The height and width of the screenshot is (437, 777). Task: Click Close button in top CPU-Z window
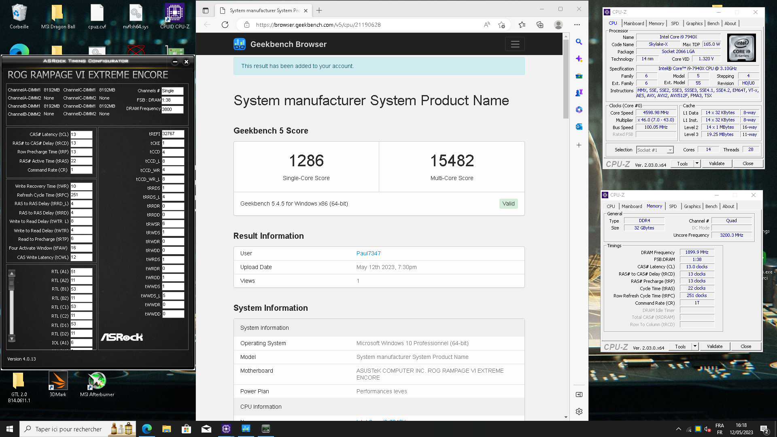click(x=748, y=163)
